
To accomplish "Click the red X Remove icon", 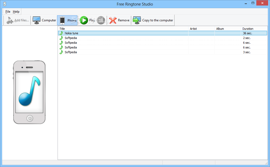I will click(x=113, y=20).
